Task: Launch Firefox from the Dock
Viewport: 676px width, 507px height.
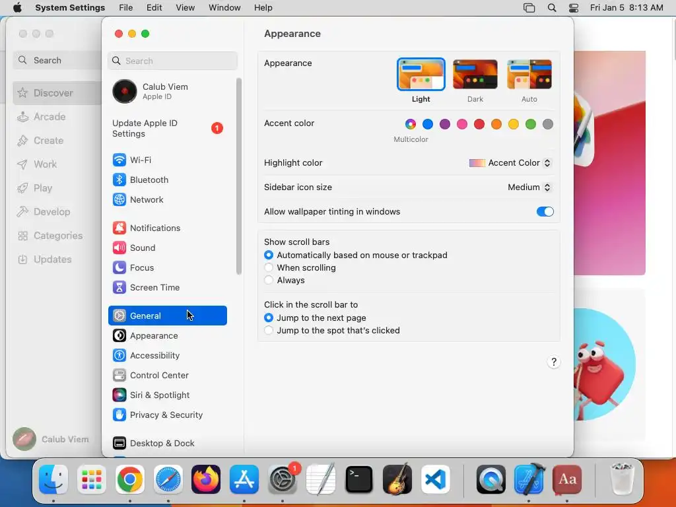Action: [x=206, y=479]
